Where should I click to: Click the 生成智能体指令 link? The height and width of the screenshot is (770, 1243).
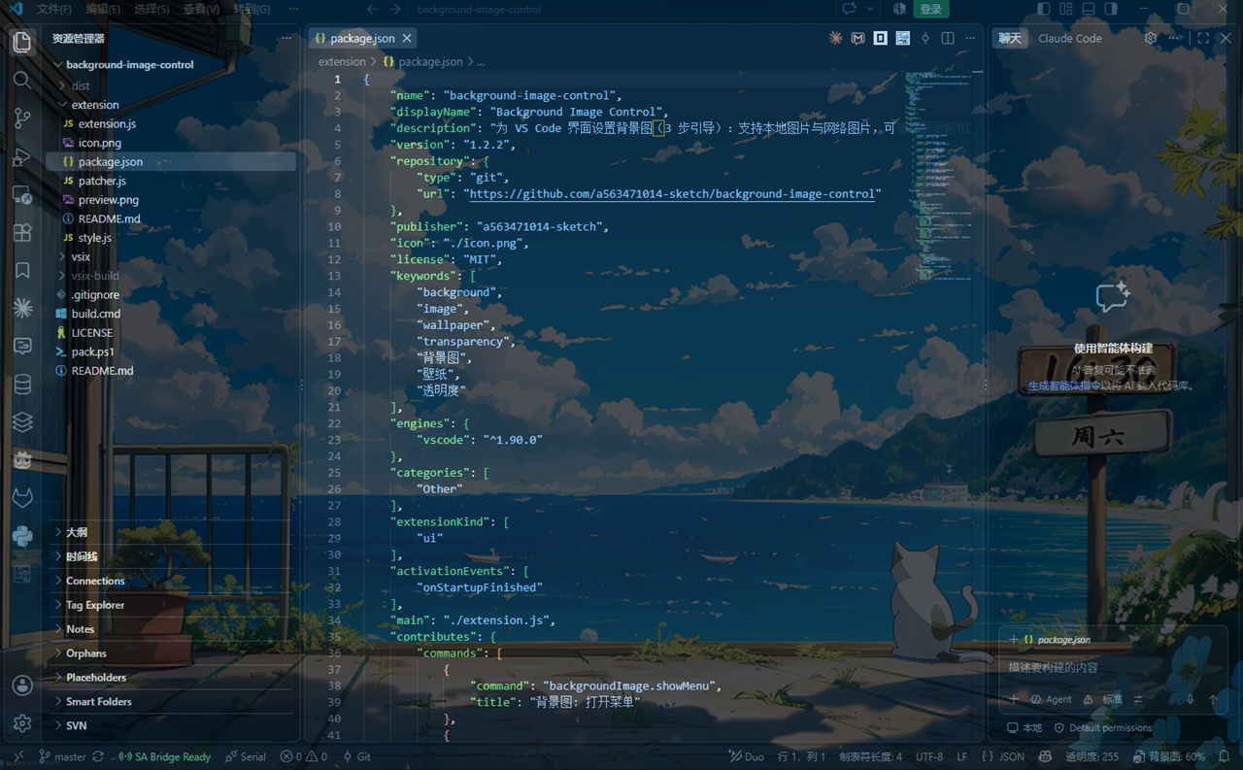click(x=1064, y=385)
